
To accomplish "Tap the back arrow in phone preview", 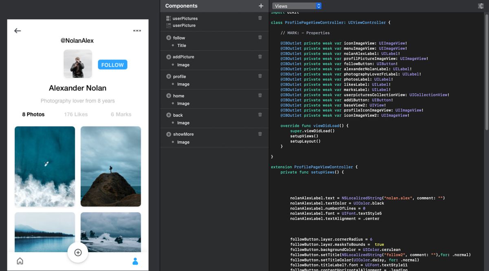I will 18,31.
